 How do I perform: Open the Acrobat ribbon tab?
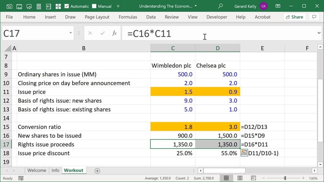coord(262,17)
